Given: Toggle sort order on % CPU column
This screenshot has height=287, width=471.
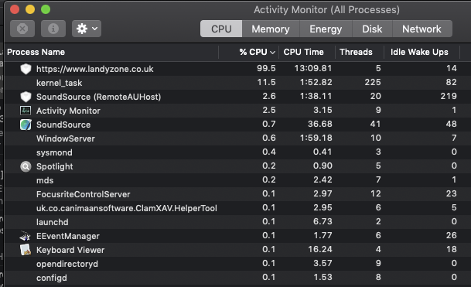Looking at the screenshot, I should coord(257,53).
